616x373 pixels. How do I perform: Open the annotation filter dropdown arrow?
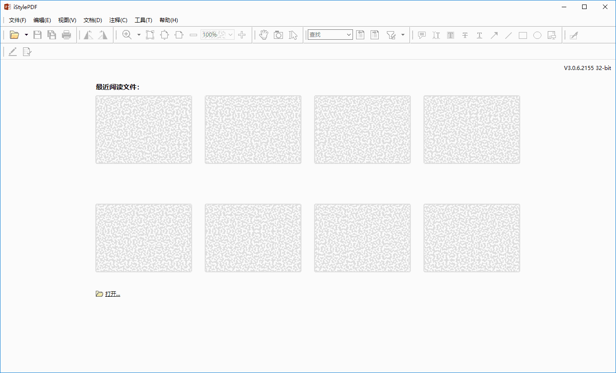coord(403,35)
